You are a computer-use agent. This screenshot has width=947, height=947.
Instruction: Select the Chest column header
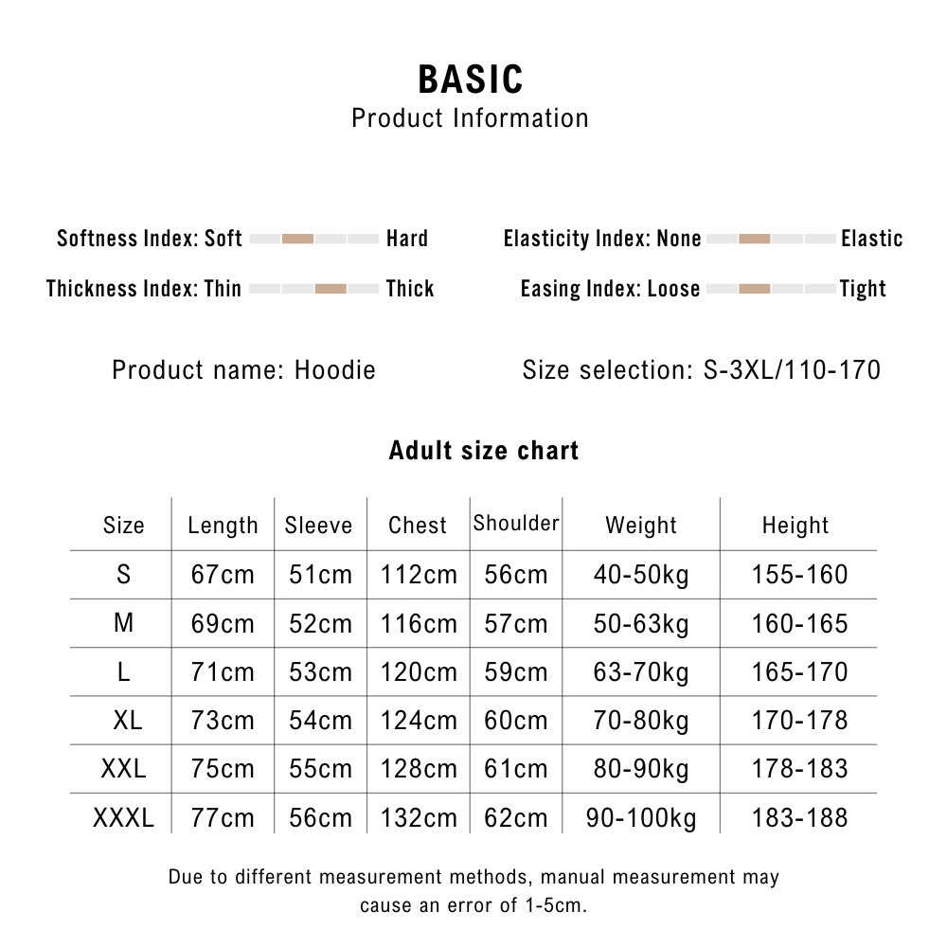point(418,526)
